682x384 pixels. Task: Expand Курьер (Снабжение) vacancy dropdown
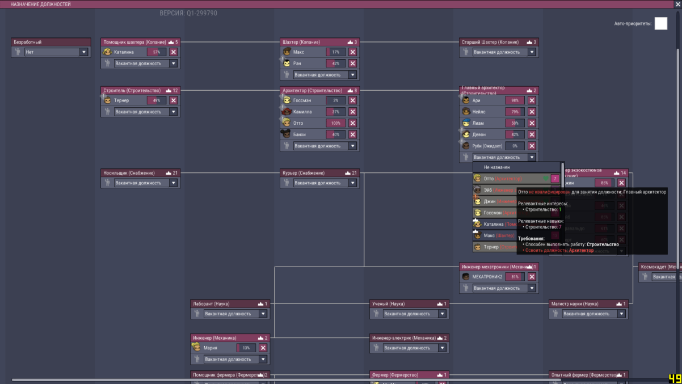[325, 183]
